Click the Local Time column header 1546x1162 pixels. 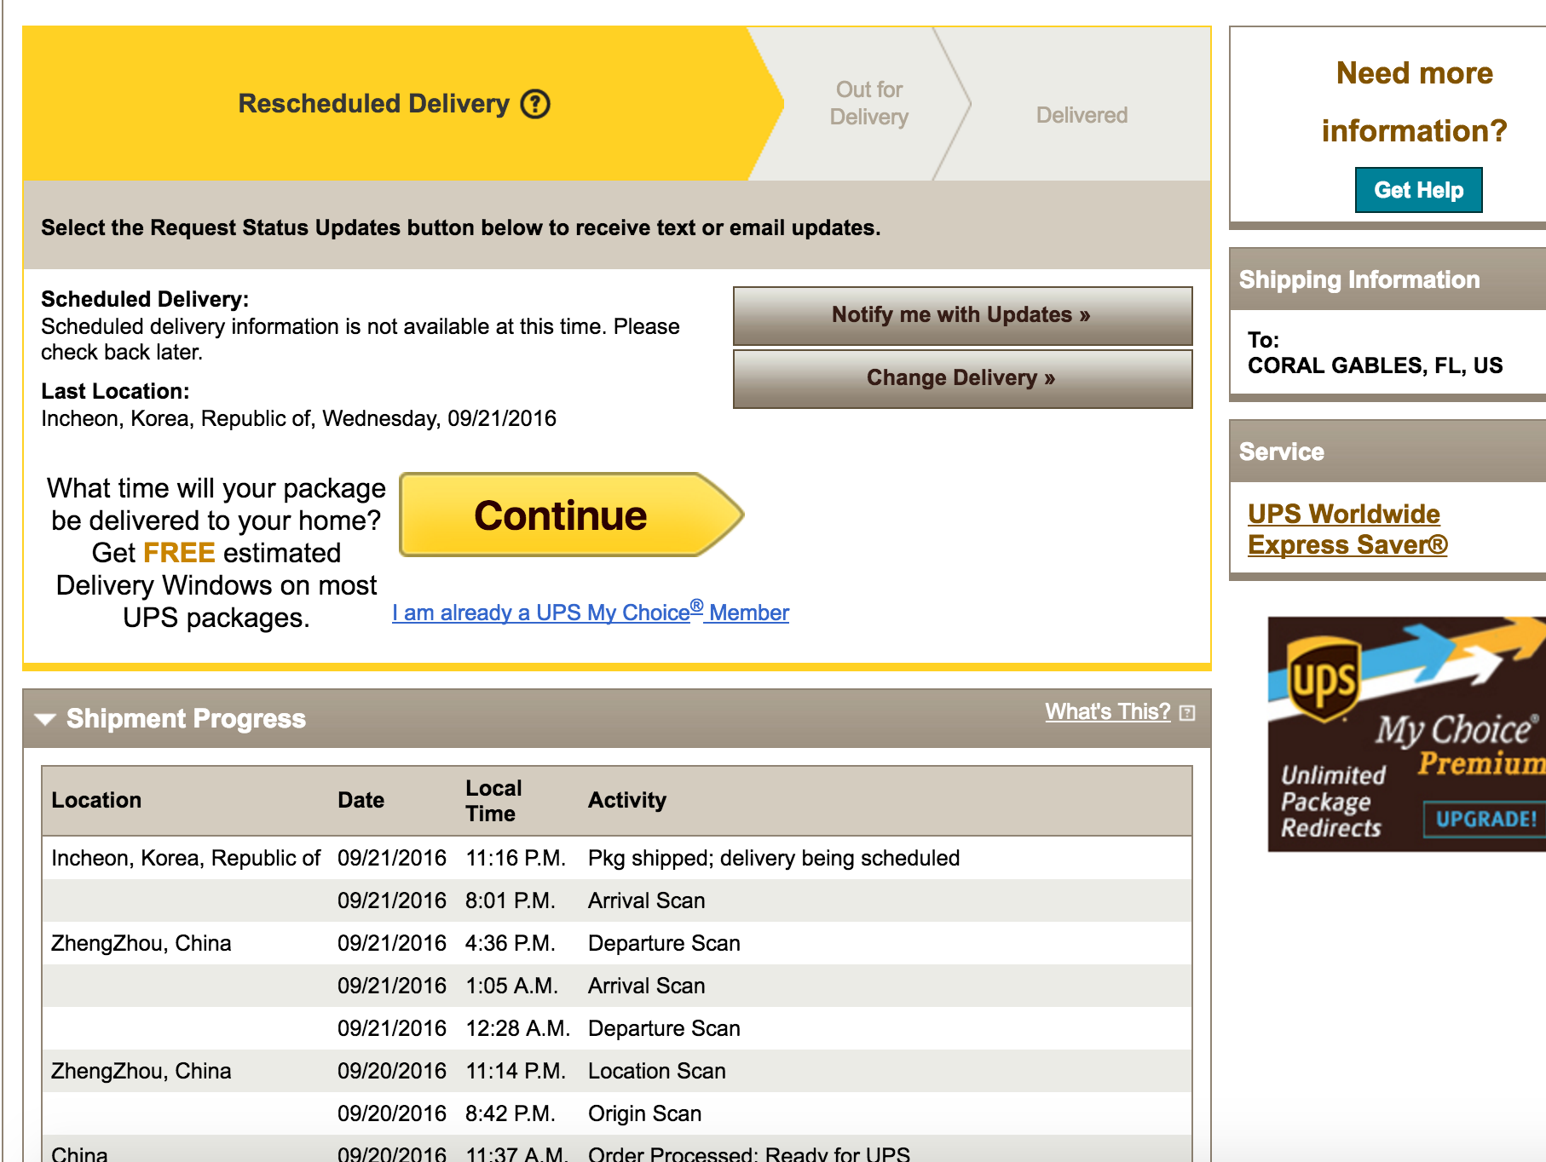click(493, 801)
